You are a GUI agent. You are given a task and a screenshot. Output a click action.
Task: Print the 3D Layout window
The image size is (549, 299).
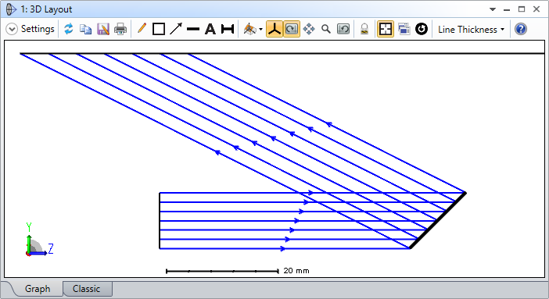(120, 29)
